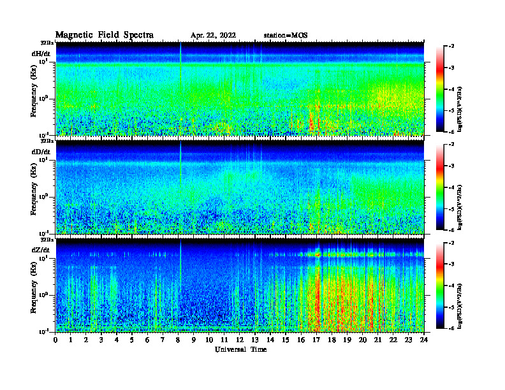Click the dH/dt spectrogram plot area
Viewport: 505px width, 390px height.
tap(240, 89)
